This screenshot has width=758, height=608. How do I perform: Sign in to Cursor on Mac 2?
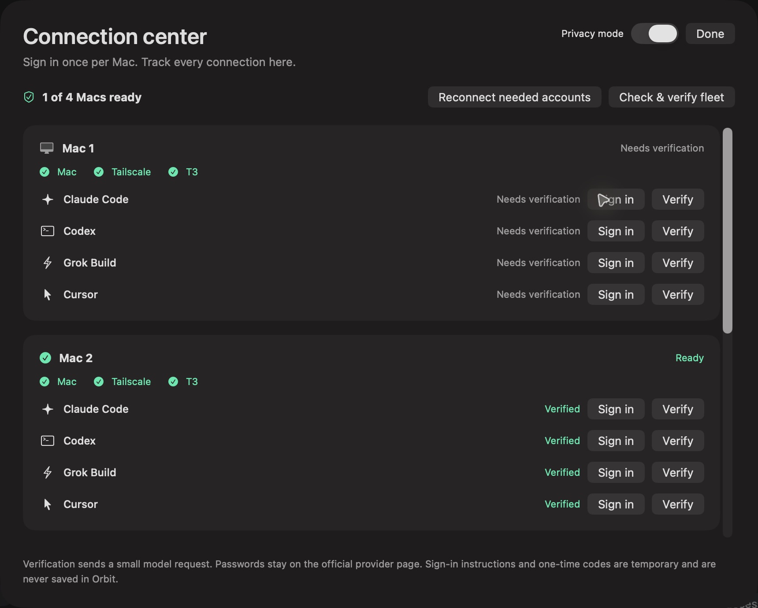coord(616,504)
